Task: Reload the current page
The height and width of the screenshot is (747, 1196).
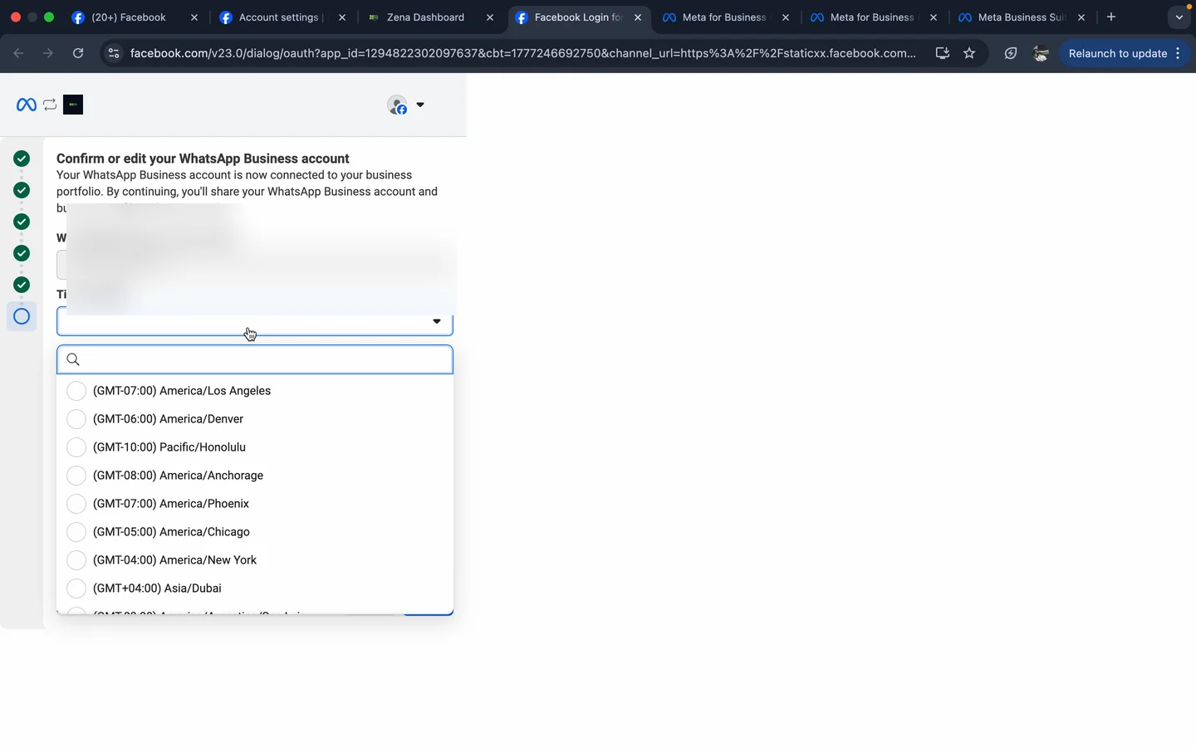Action: click(x=78, y=53)
